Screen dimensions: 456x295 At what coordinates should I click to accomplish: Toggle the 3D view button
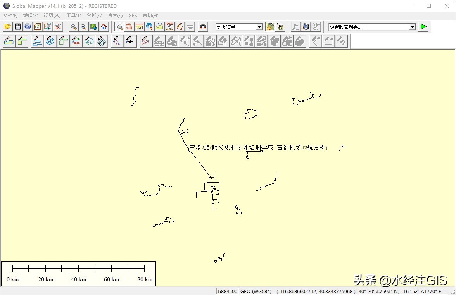click(x=280, y=27)
